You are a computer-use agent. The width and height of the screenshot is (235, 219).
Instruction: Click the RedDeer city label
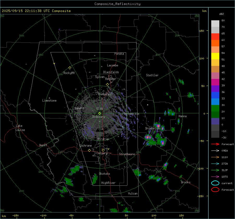coord(111,79)
